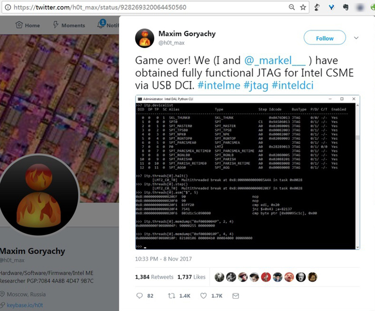This screenshot has width=375, height=311.
Task: Like the tweet with heart icon
Action: 203,296
